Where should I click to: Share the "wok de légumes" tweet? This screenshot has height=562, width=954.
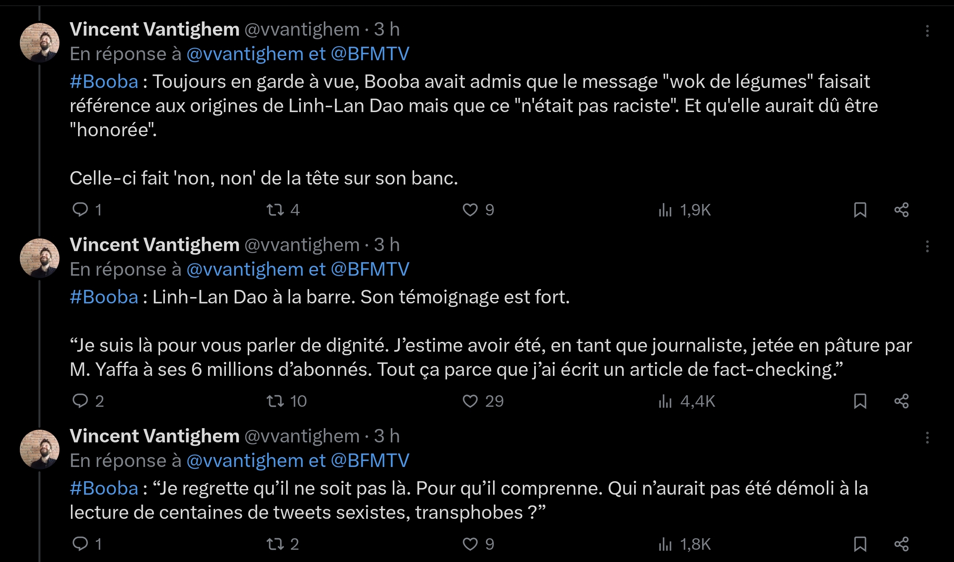click(x=901, y=210)
